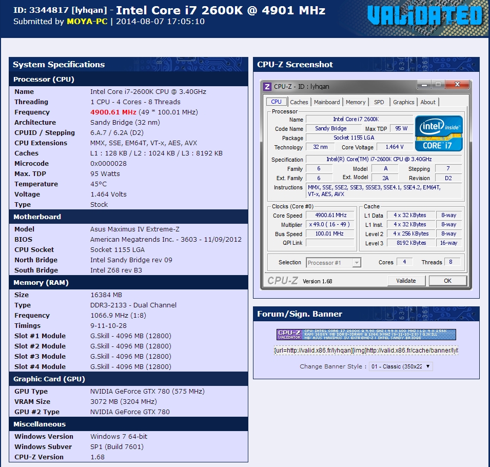Screen dimensions: 490x467
Task: Click the red 4900.61 MHz frequency value
Action: coord(113,112)
